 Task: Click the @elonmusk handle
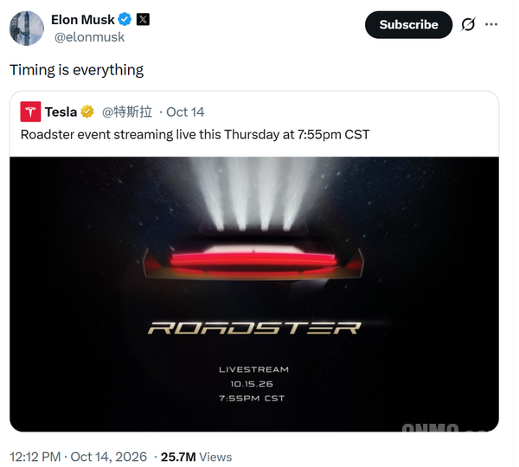click(89, 37)
